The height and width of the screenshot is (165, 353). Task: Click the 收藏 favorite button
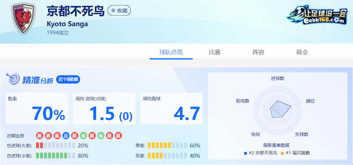tap(119, 11)
